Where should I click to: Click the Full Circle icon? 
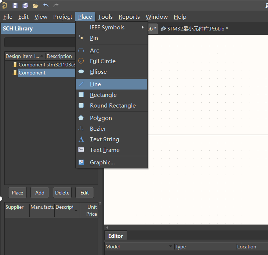pos(81,61)
